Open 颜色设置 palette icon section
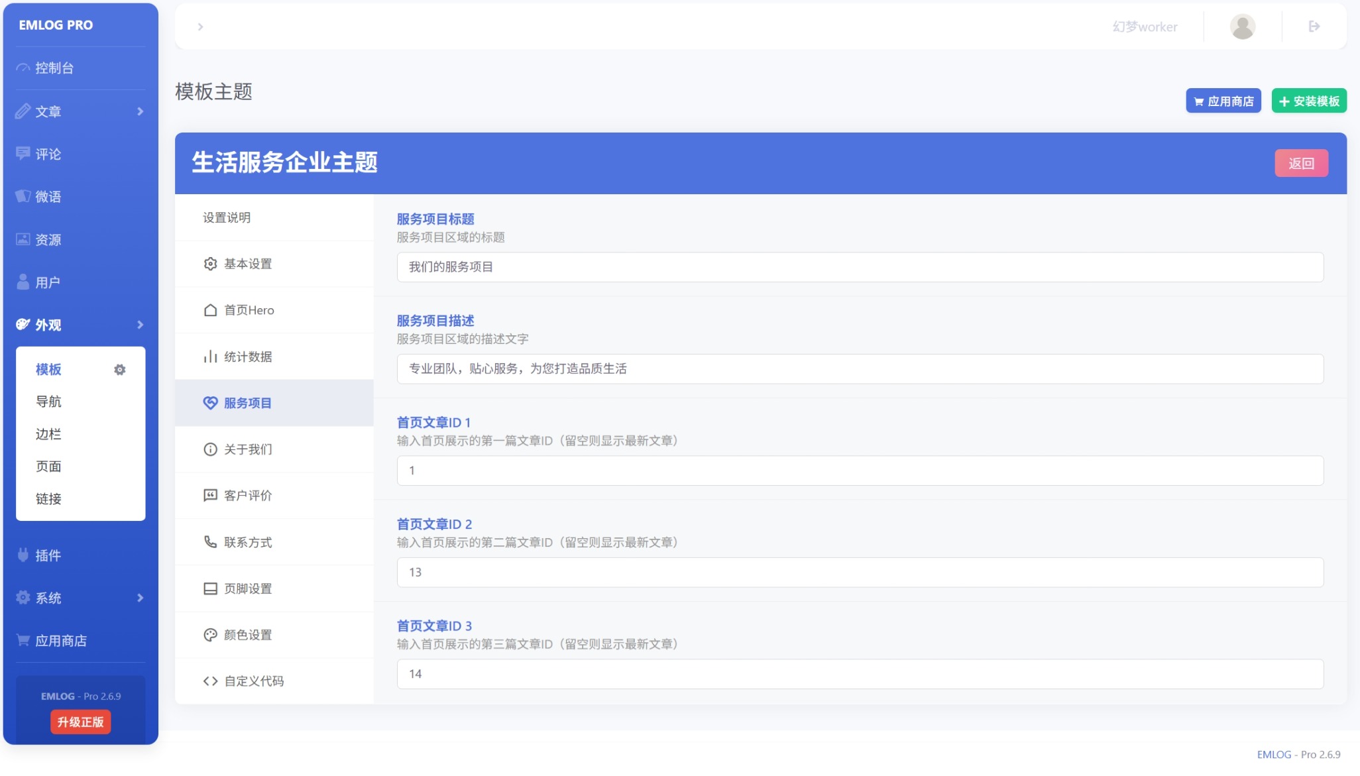This screenshot has height=776, width=1360. click(x=210, y=635)
